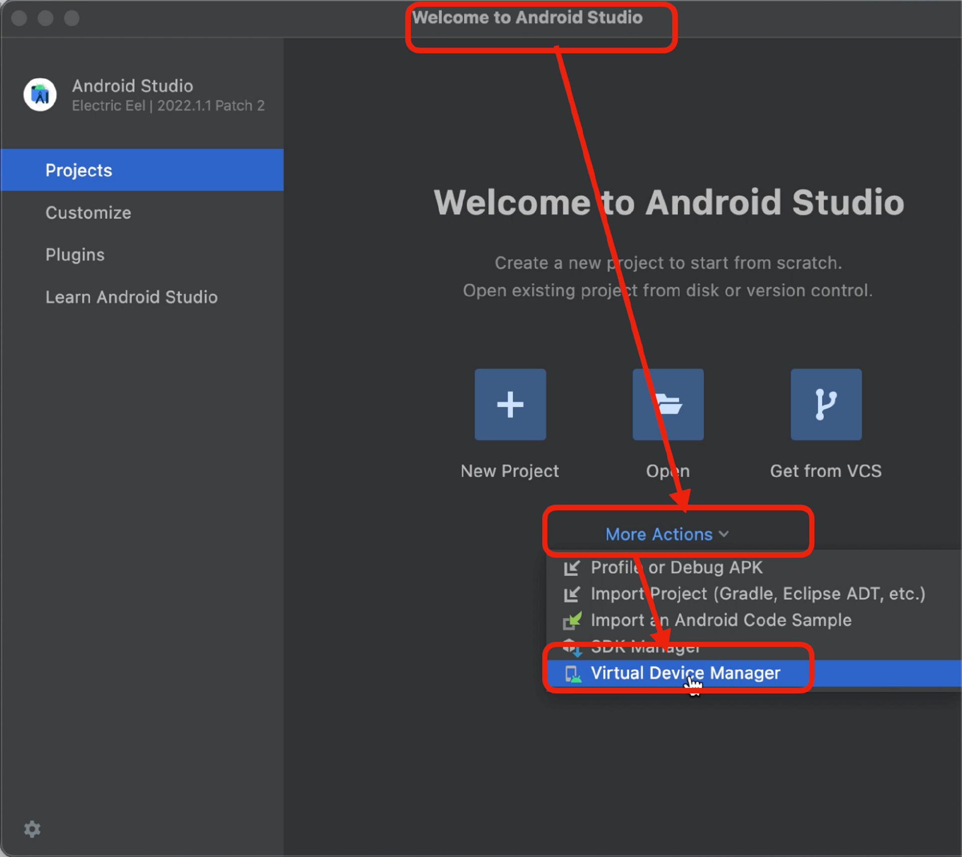
Task: Click the Import Android Code Sample icon
Action: [572, 620]
